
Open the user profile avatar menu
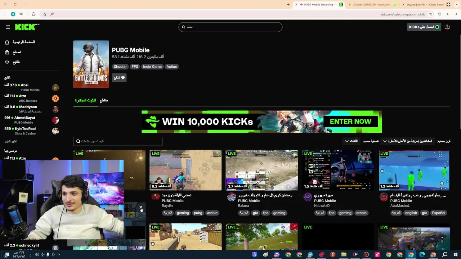447,27
